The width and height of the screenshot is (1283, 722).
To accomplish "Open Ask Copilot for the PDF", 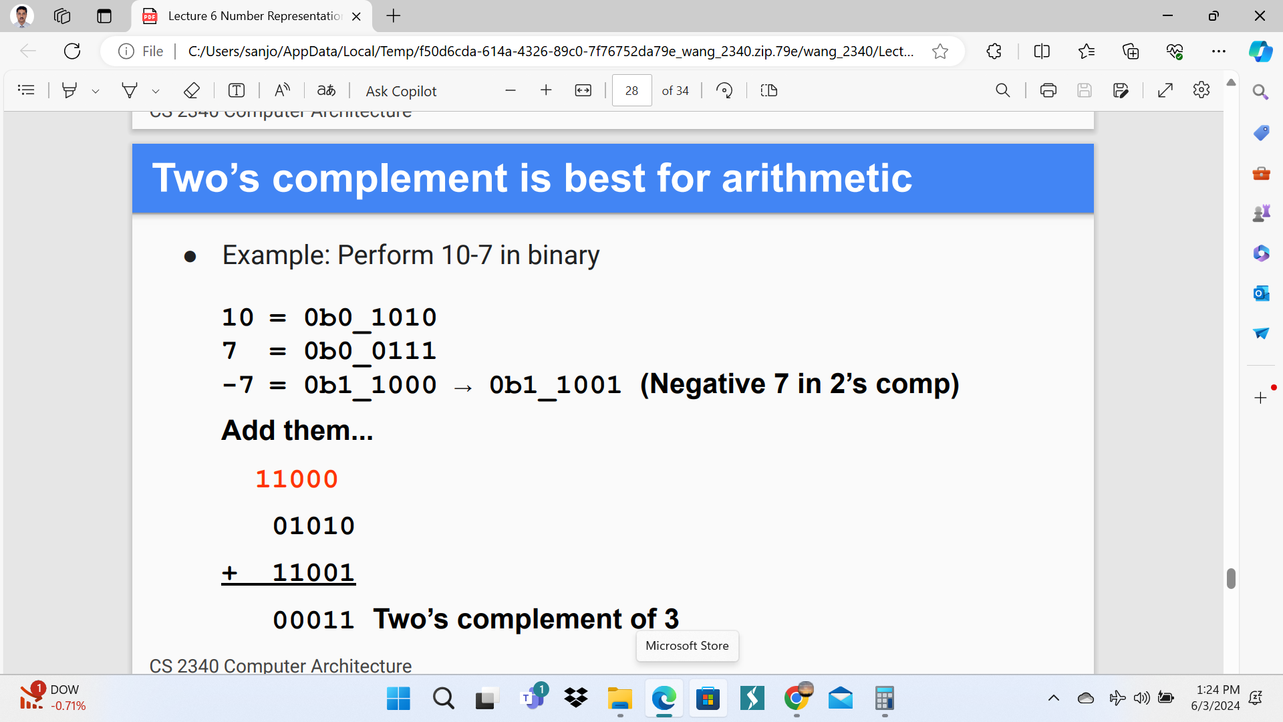I will click(400, 90).
